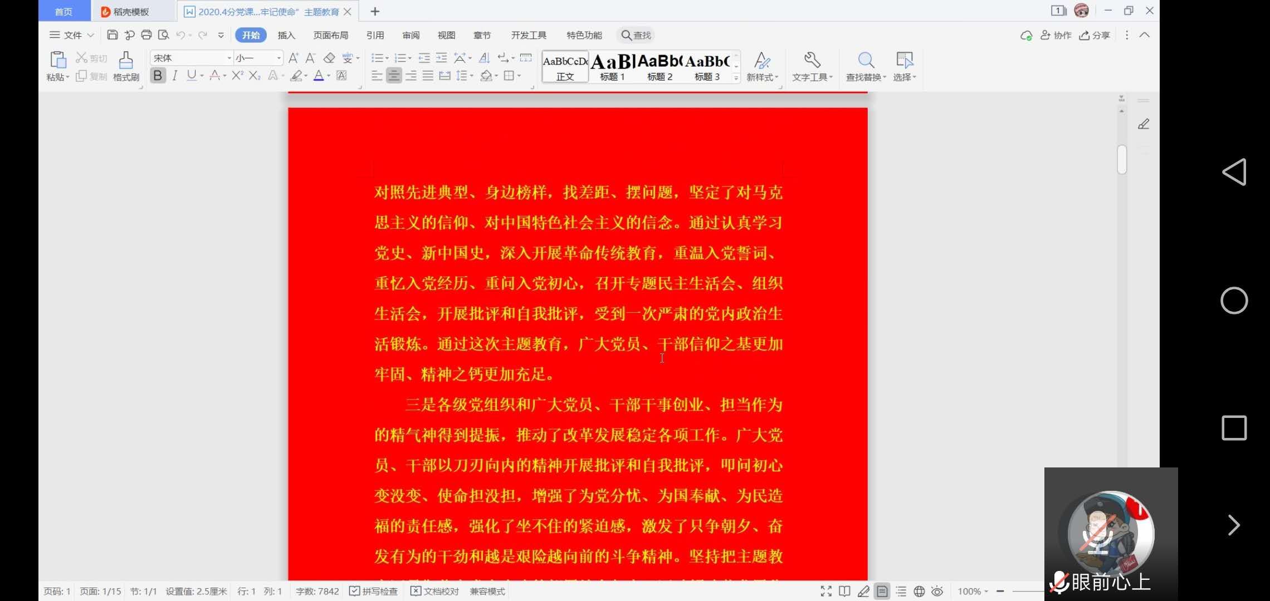
Task: Switch to the 插入 ribbon tab
Action: 286,35
